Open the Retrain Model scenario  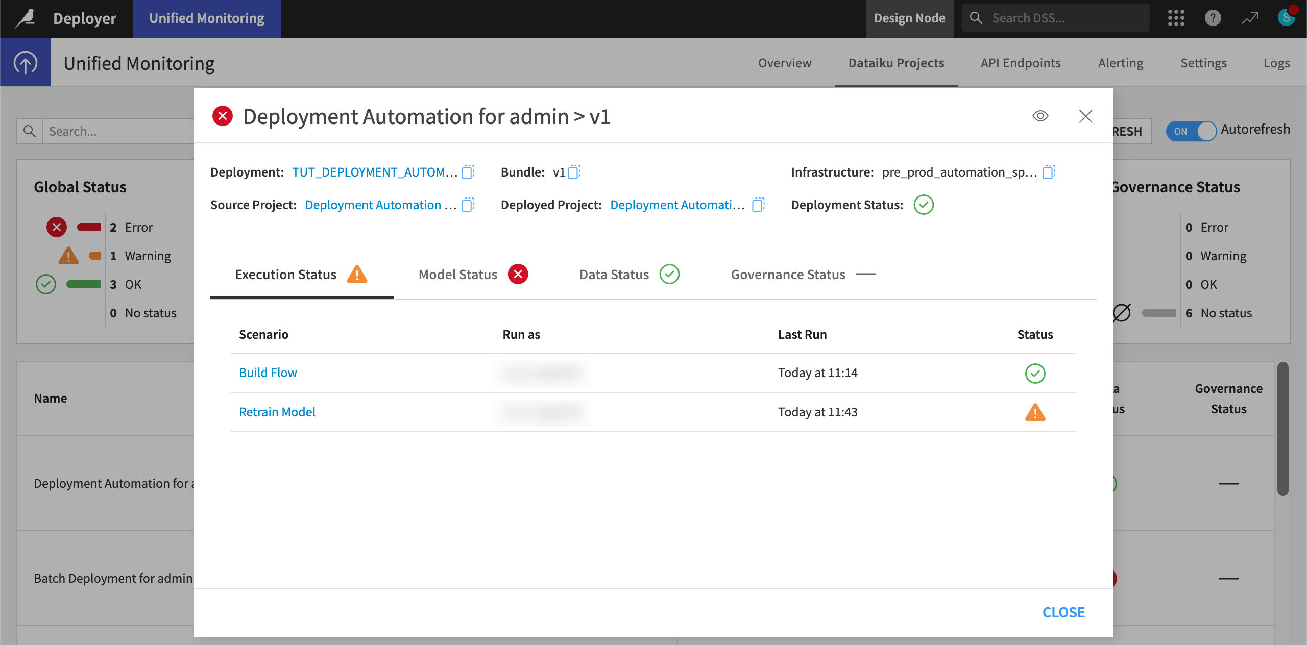277,412
